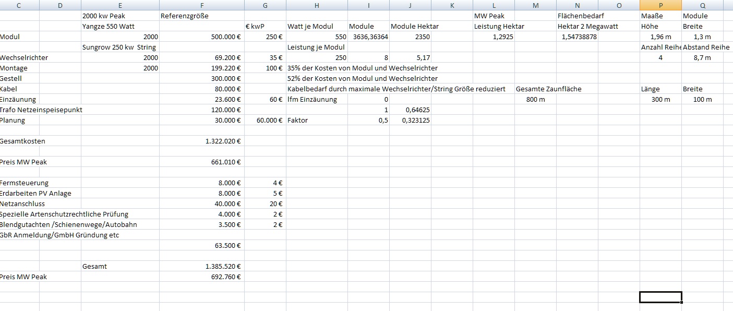
Task: Select the Trafo Netzeinspeisepunkt cell
Action: pos(41,110)
